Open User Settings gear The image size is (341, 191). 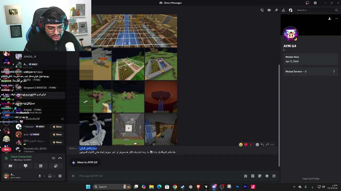click(60, 176)
